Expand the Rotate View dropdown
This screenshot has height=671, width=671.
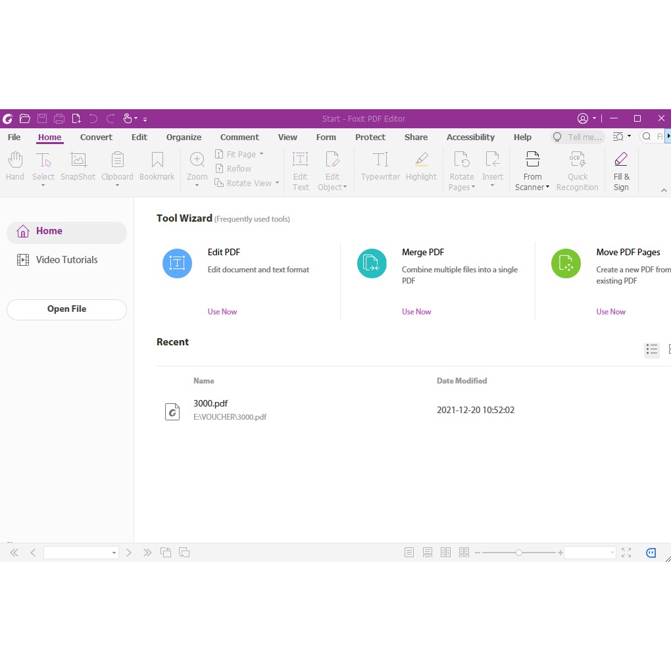[x=277, y=183]
